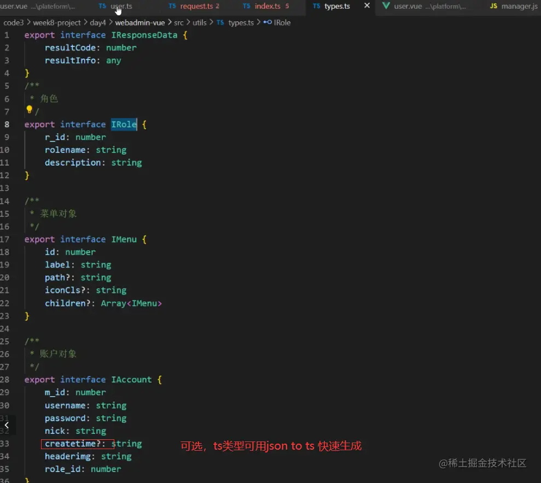
Task: Click the description property
Action: click(73, 163)
